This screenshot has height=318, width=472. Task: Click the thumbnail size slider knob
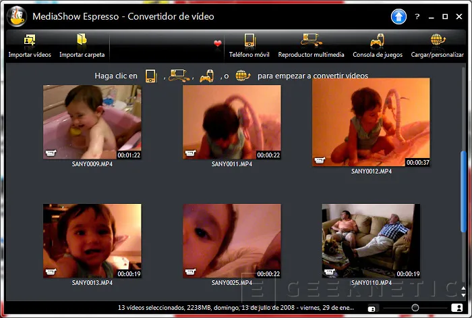pyautogui.click(x=415, y=308)
